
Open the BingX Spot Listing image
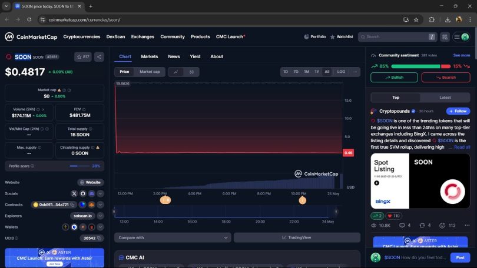click(x=420, y=181)
